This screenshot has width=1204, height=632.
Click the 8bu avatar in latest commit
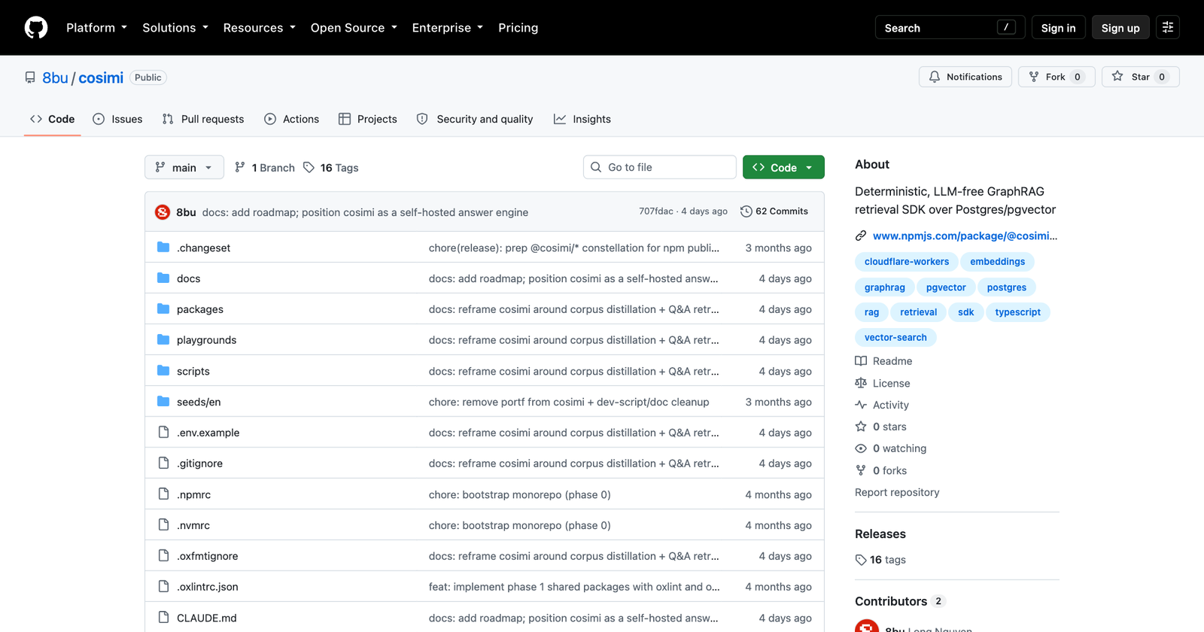click(x=163, y=212)
